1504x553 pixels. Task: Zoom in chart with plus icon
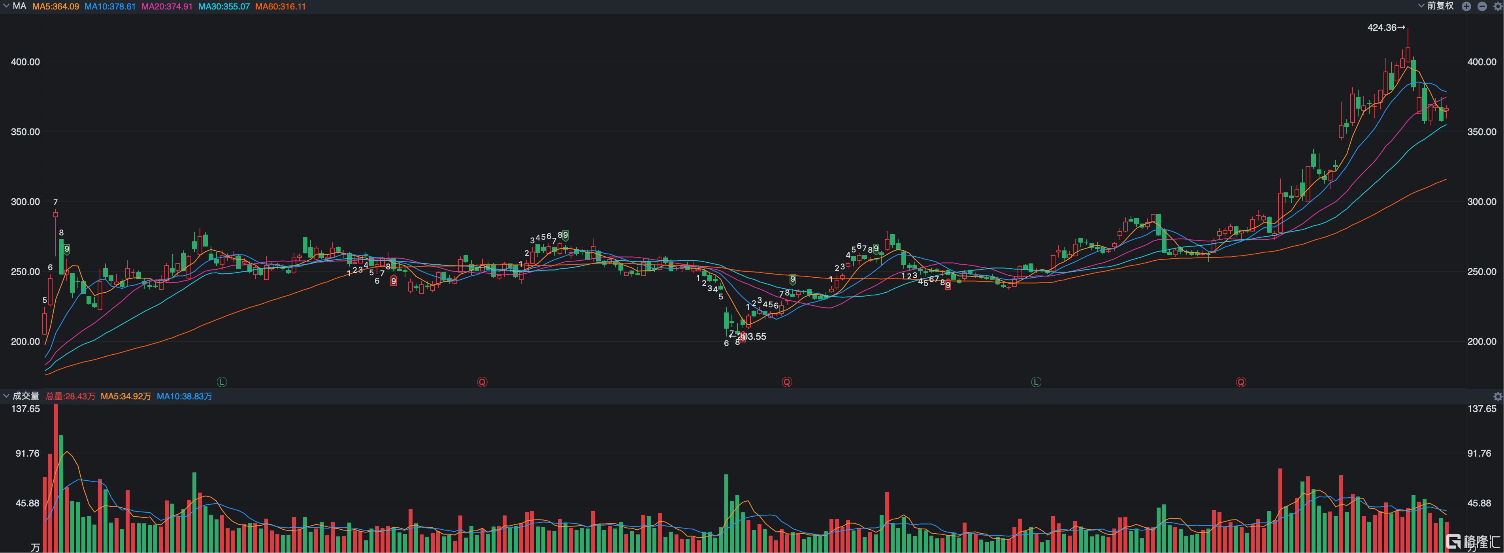tap(1466, 6)
